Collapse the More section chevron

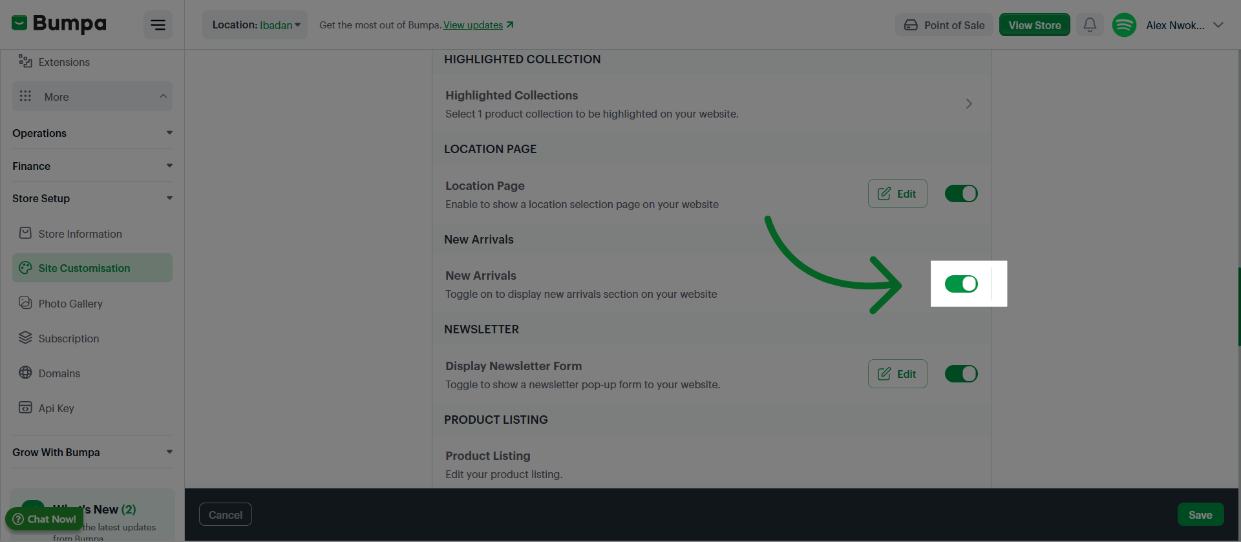pyautogui.click(x=163, y=96)
